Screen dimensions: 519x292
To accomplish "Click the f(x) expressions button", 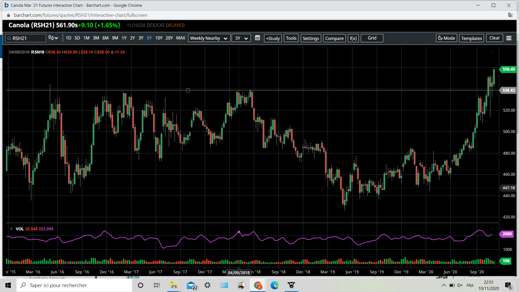I will pos(353,38).
